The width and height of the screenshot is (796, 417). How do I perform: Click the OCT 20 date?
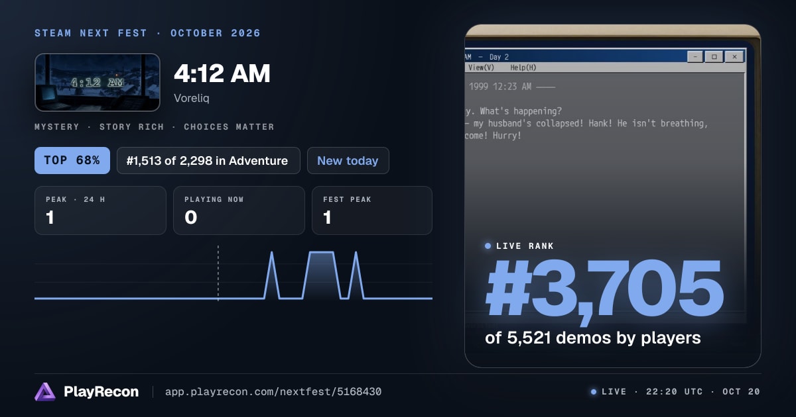point(742,392)
